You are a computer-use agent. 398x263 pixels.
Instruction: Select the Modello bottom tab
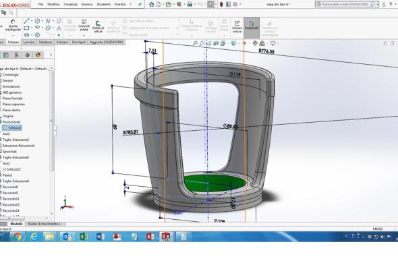pyautogui.click(x=16, y=224)
